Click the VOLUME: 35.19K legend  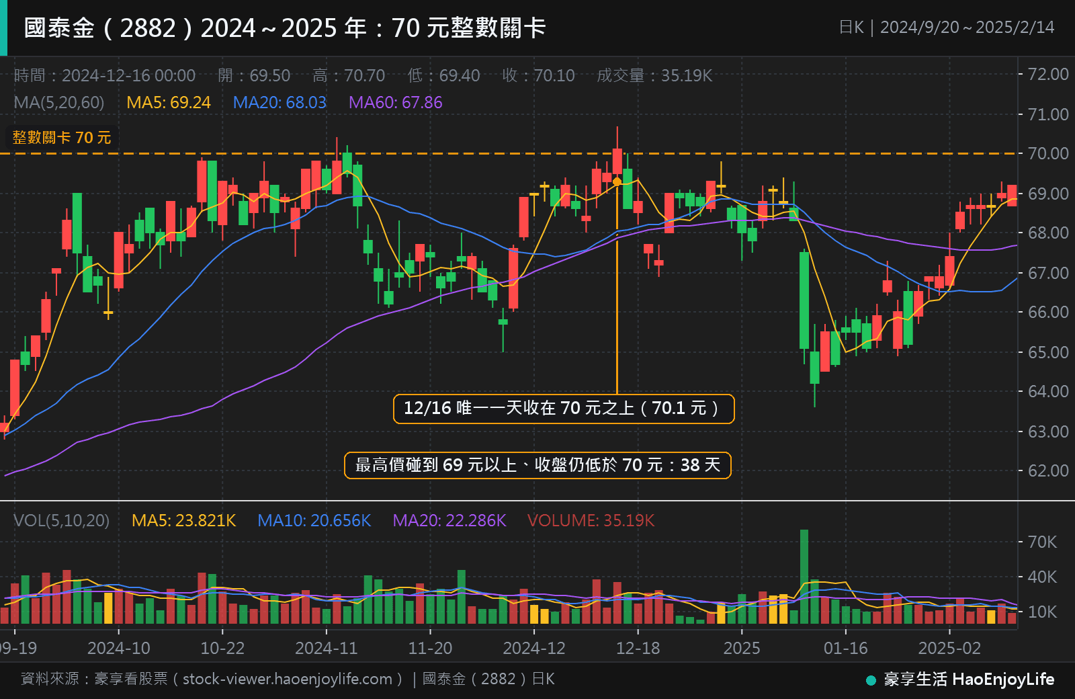click(x=591, y=521)
